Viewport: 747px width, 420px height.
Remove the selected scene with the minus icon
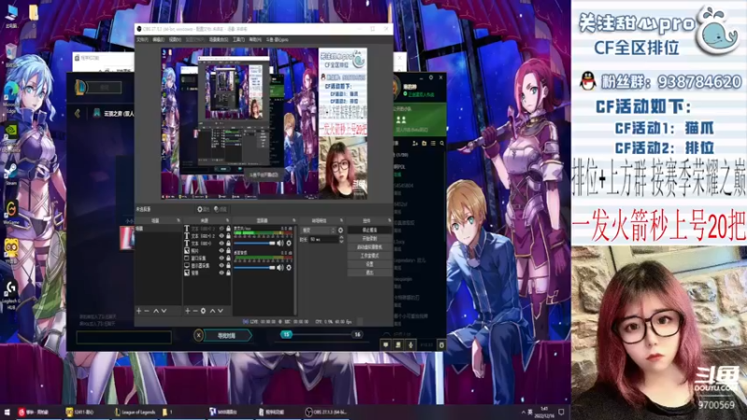click(147, 311)
